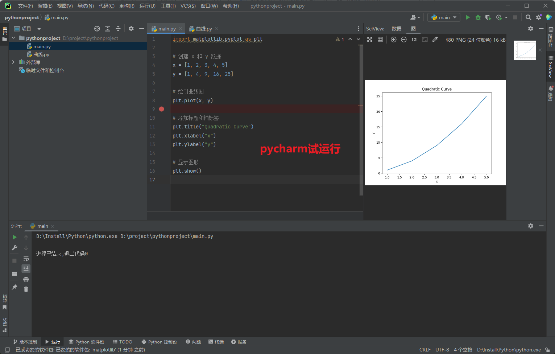The image size is (555, 354).
Task: Toggle soft-wrap in the Run console
Action: tap(26, 258)
